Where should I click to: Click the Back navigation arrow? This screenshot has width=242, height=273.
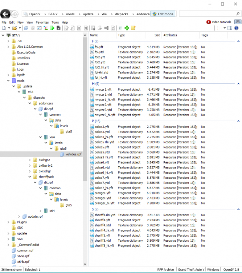coord(5,14)
